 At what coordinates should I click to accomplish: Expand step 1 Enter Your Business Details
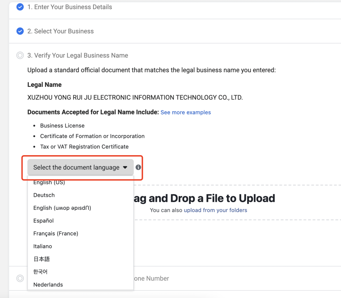69,7
